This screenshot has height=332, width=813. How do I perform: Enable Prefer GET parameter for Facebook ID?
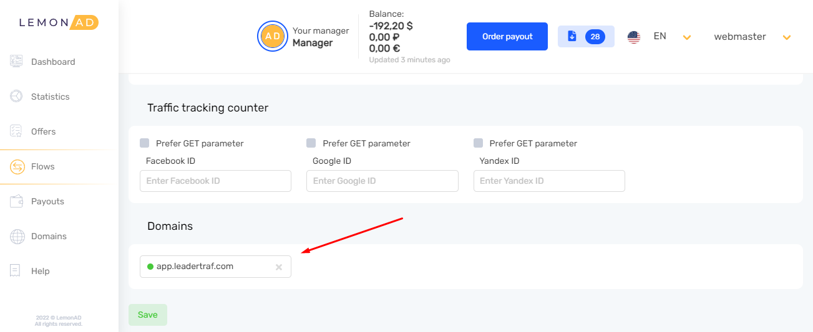[x=145, y=143]
